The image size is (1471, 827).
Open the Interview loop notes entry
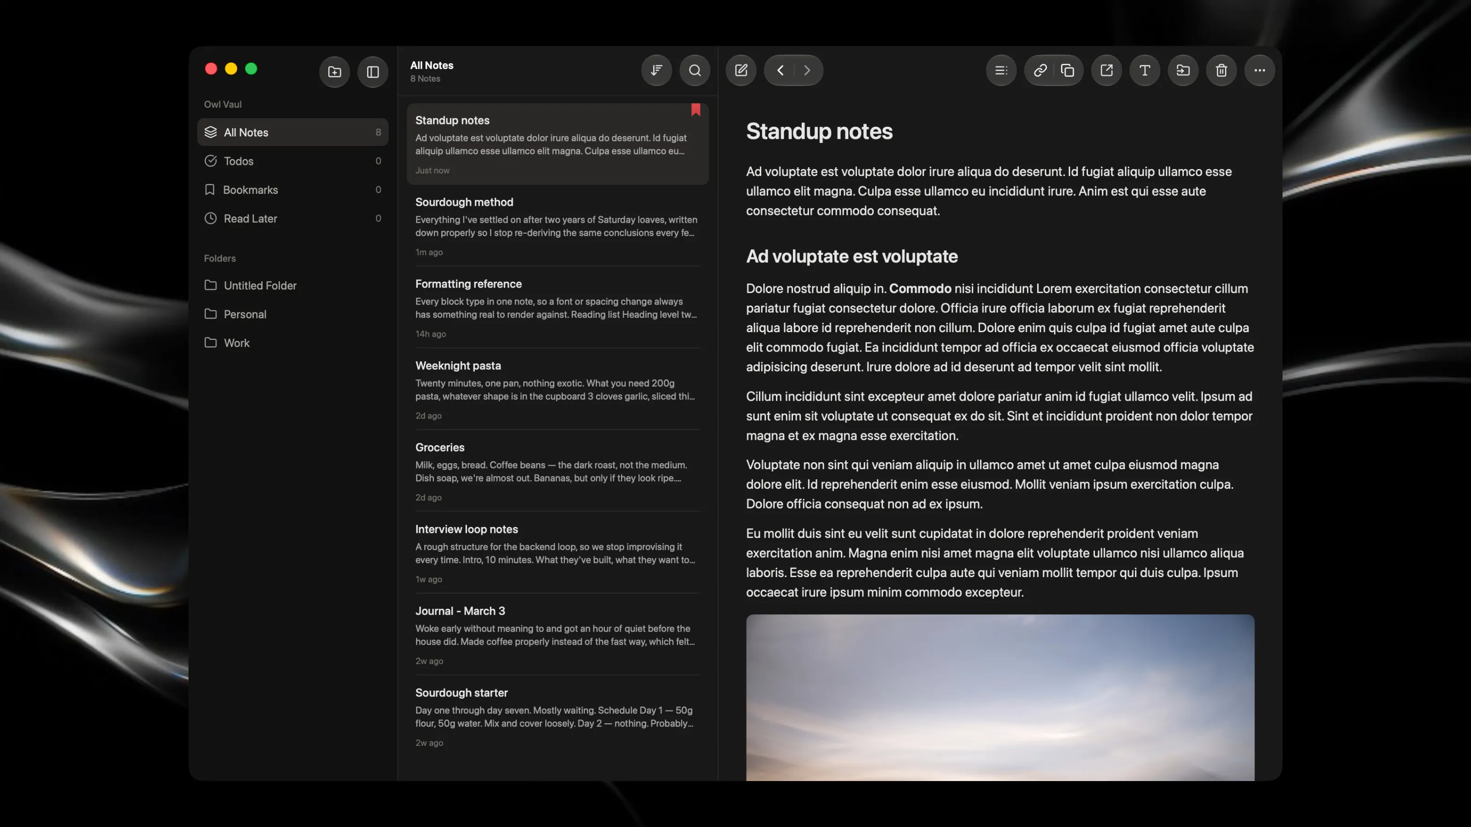[x=557, y=553]
